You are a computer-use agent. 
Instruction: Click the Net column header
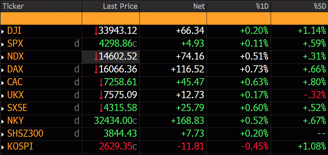[199, 6]
